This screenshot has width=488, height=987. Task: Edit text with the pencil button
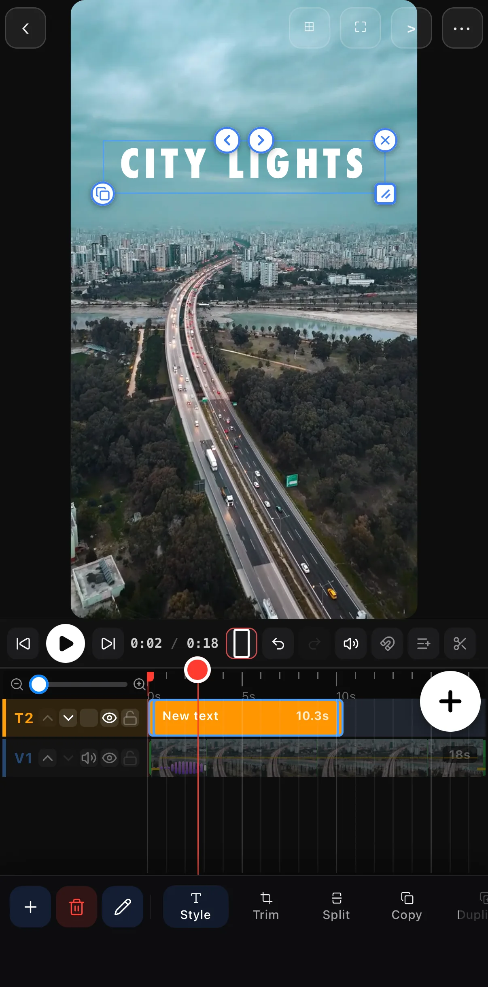pyautogui.click(x=123, y=907)
